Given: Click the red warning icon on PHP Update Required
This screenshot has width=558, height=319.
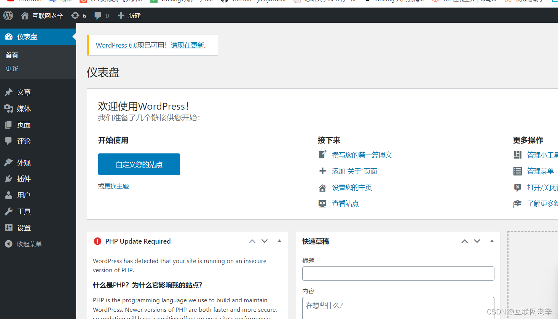Looking at the screenshot, I should tap(97, 241).
